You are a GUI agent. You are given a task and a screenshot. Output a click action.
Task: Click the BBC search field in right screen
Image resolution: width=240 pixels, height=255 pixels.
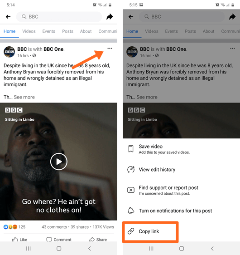point(182,17)
